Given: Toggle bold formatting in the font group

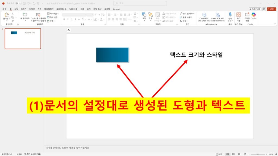Looking at the screenshot, I should pos(64,19).
